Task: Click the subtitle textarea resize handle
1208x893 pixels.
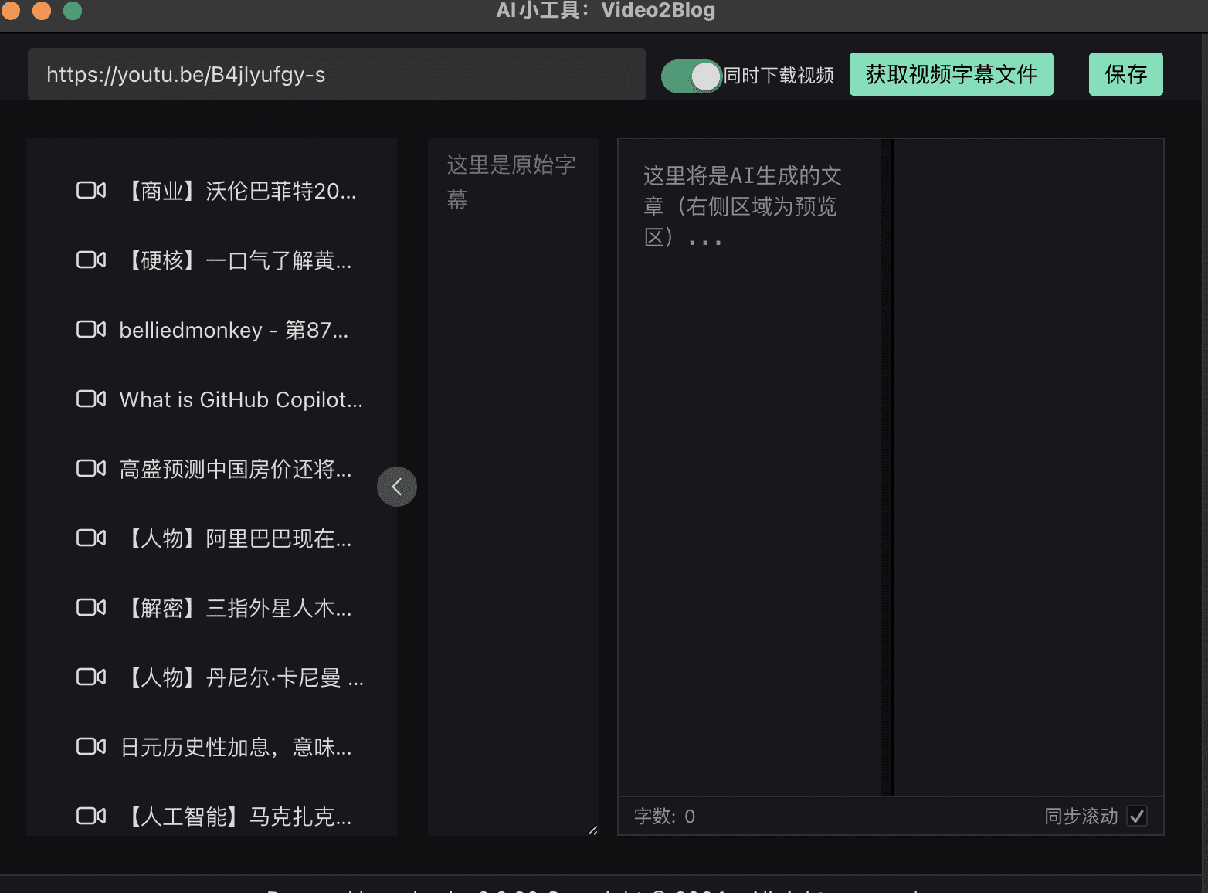Action: tap(592, 830)
